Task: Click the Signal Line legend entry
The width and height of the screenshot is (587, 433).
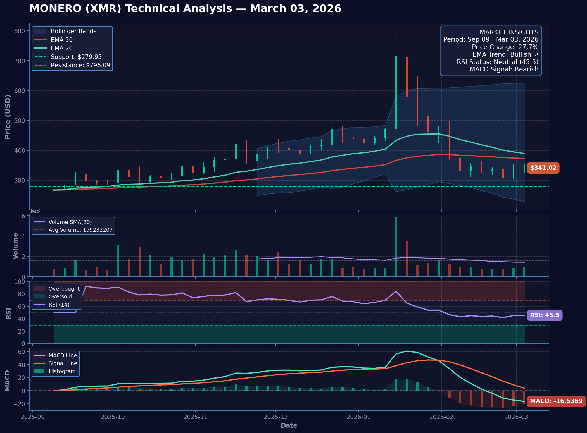Action: point(63,363)
